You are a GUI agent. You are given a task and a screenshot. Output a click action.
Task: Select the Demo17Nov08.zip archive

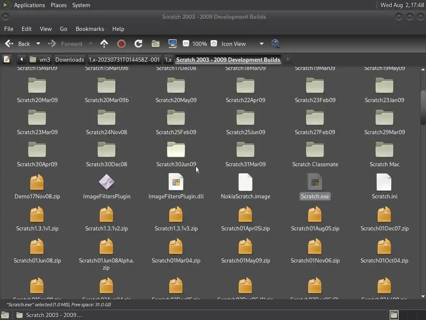click(37, 186)
